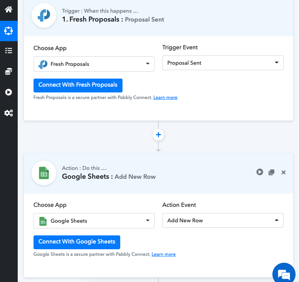Open the chat support bubble
The height and width of the screenshot is (282, 299).
coord(284,274)
